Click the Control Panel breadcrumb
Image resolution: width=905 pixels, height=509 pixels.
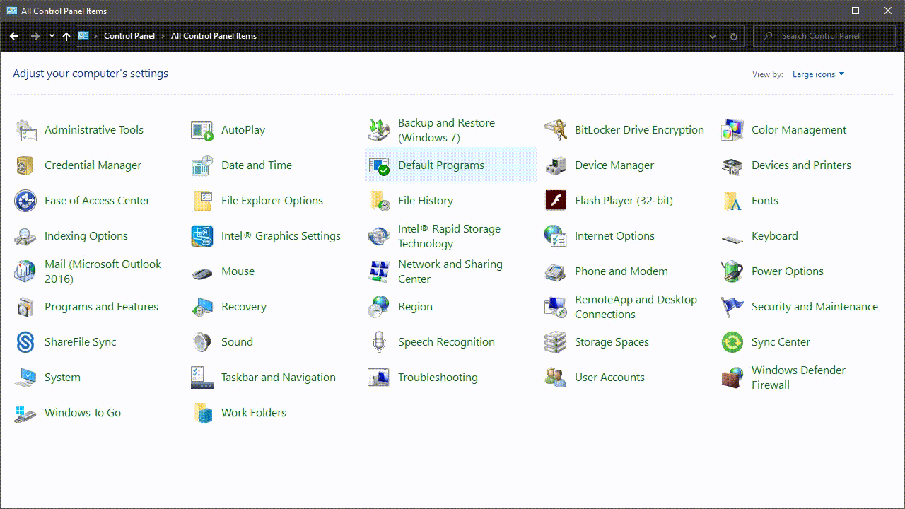point(129,36)
